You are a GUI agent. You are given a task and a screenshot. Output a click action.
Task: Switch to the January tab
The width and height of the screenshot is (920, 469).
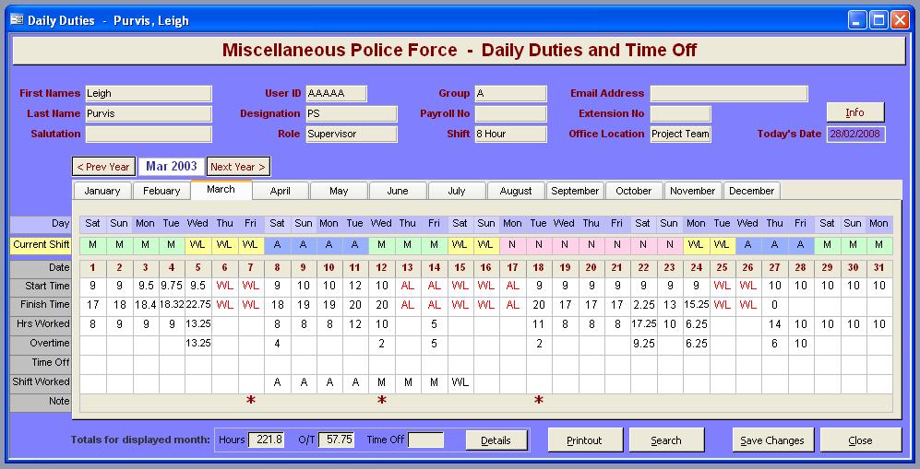tap(102, 191)
